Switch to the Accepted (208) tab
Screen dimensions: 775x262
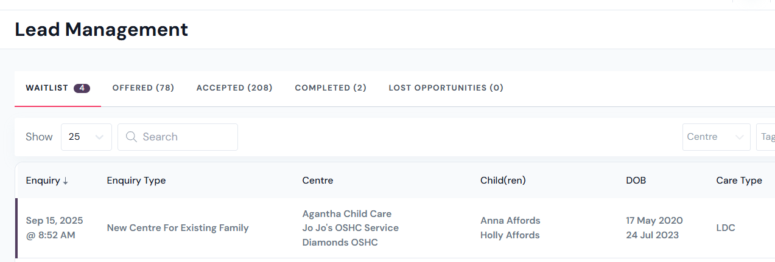click(x=234, y=88)
